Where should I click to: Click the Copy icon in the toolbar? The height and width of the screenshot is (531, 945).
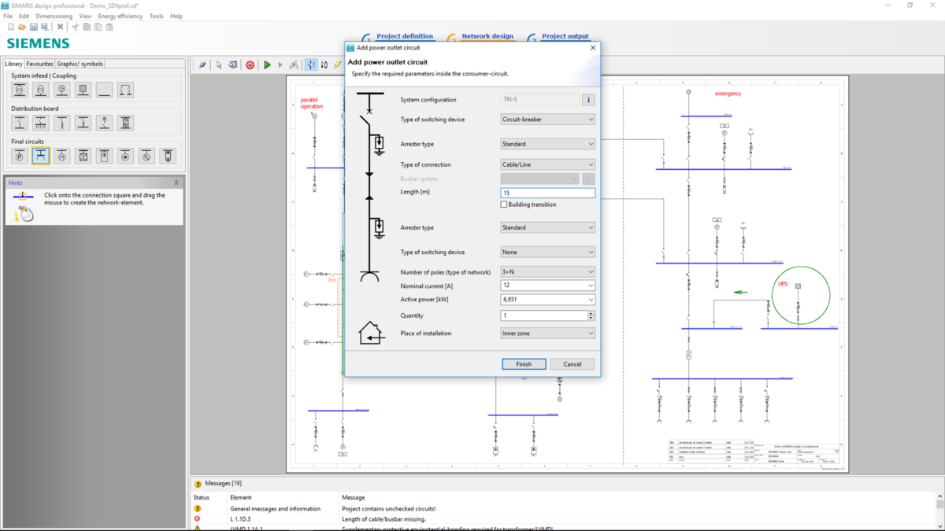[87, 27]
